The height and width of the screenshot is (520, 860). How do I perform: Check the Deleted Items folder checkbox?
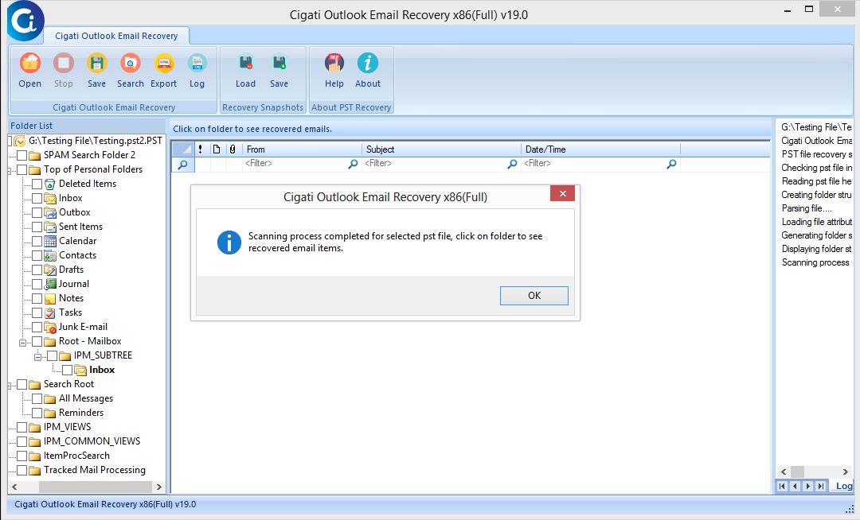37,184
